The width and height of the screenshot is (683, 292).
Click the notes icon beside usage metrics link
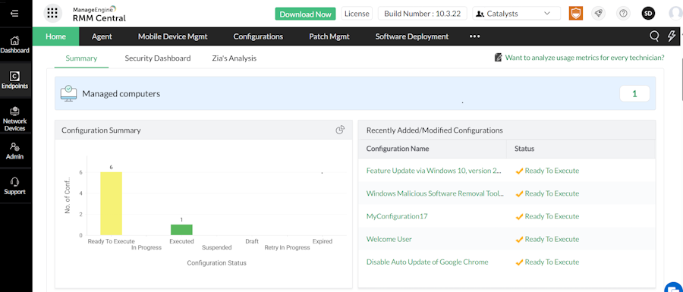pyautogui.click(x=499, y=58)
